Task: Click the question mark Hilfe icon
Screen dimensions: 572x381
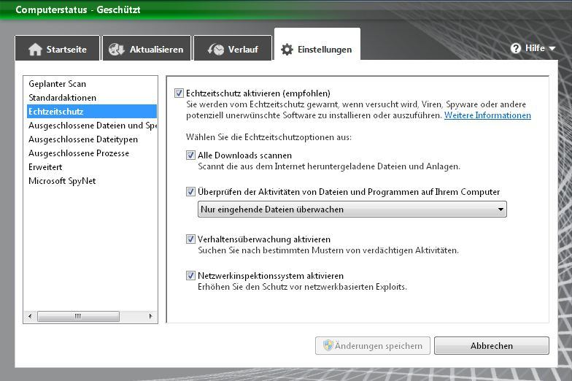Action: pos(515,48)
